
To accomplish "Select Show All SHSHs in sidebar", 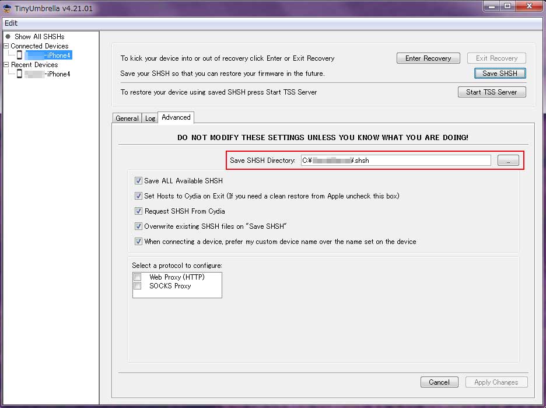I will point(39,37).
